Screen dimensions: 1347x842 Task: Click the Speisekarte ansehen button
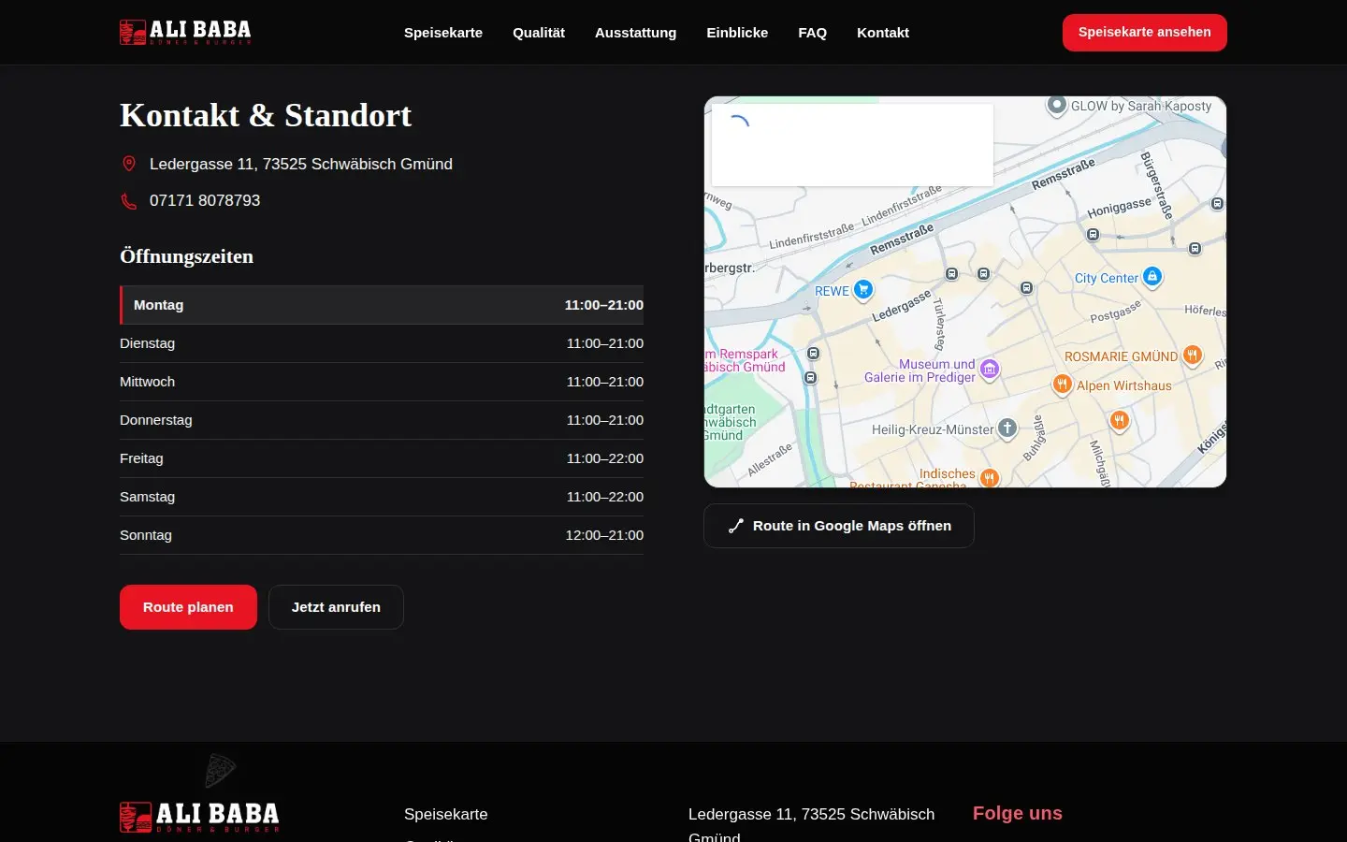click(1145, 33)
